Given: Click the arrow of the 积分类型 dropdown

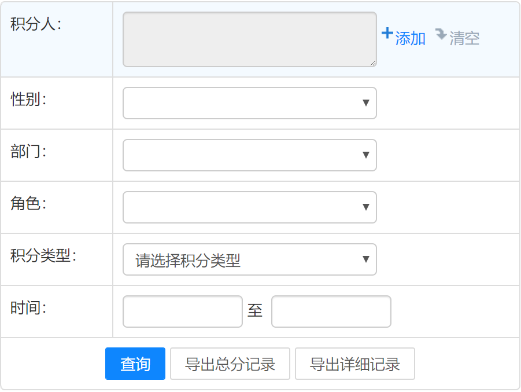Looking at the screenshot, I should (x=365, y=259).
